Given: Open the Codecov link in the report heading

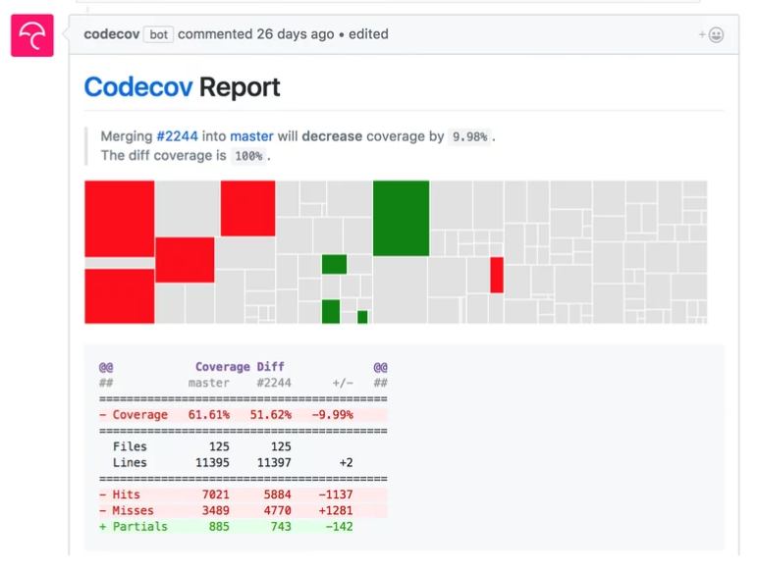Looking at the screenshot, I should click(x=138, y=87).
